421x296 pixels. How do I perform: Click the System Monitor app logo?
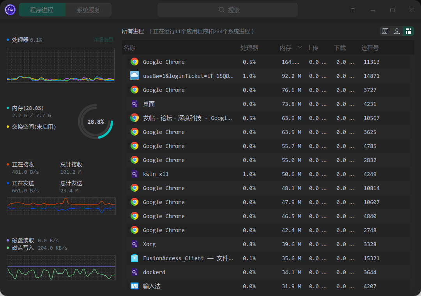click(10, 10)
